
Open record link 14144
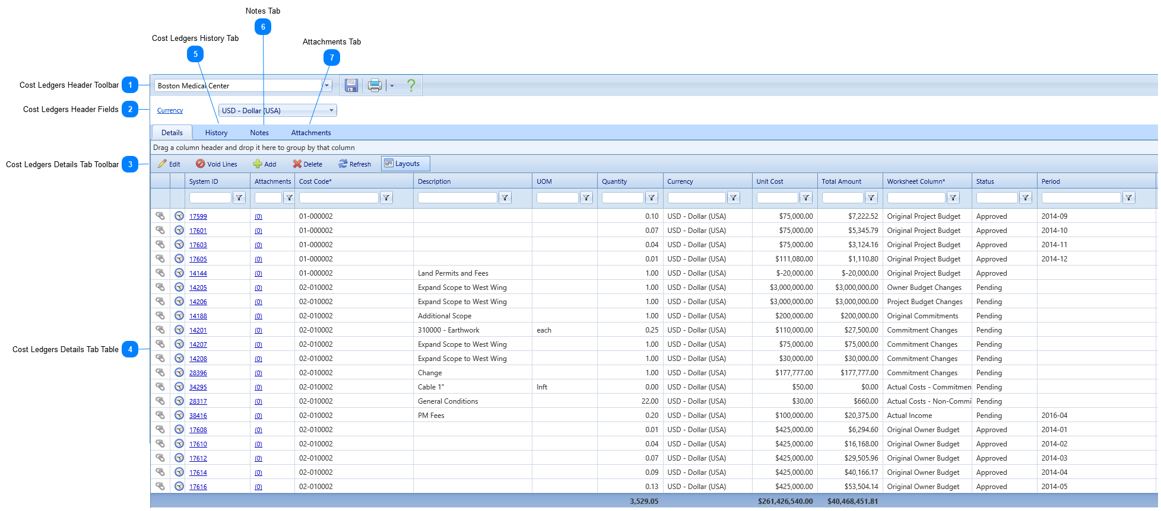(x=198, y=273)
